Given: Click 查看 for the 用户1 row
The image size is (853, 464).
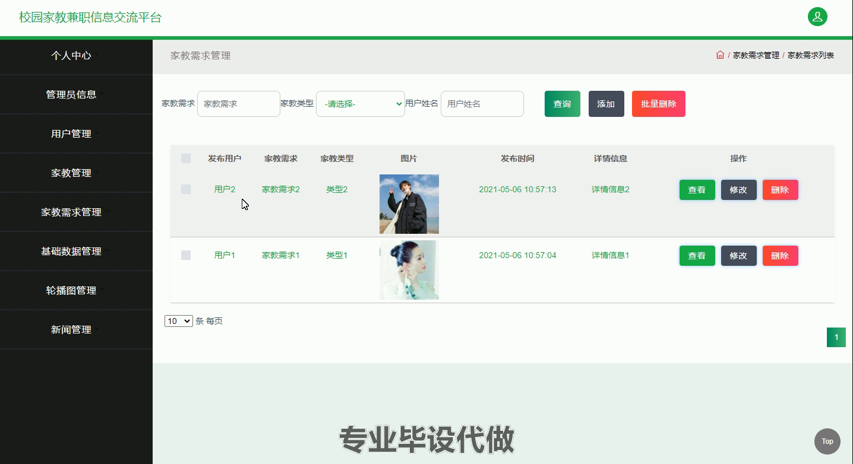Looking at the screenshot, I should (697, 256).
